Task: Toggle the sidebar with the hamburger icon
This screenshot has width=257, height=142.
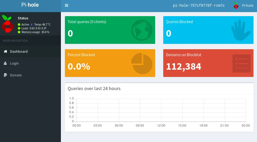Action: 67,5
